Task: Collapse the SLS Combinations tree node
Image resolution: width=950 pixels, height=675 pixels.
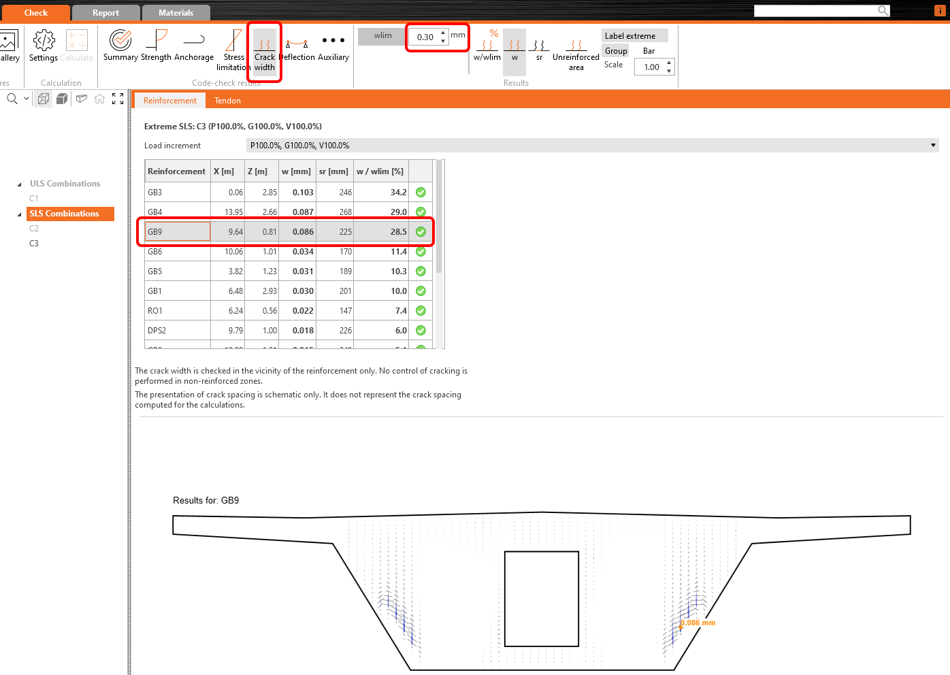Action: point(19,214)
